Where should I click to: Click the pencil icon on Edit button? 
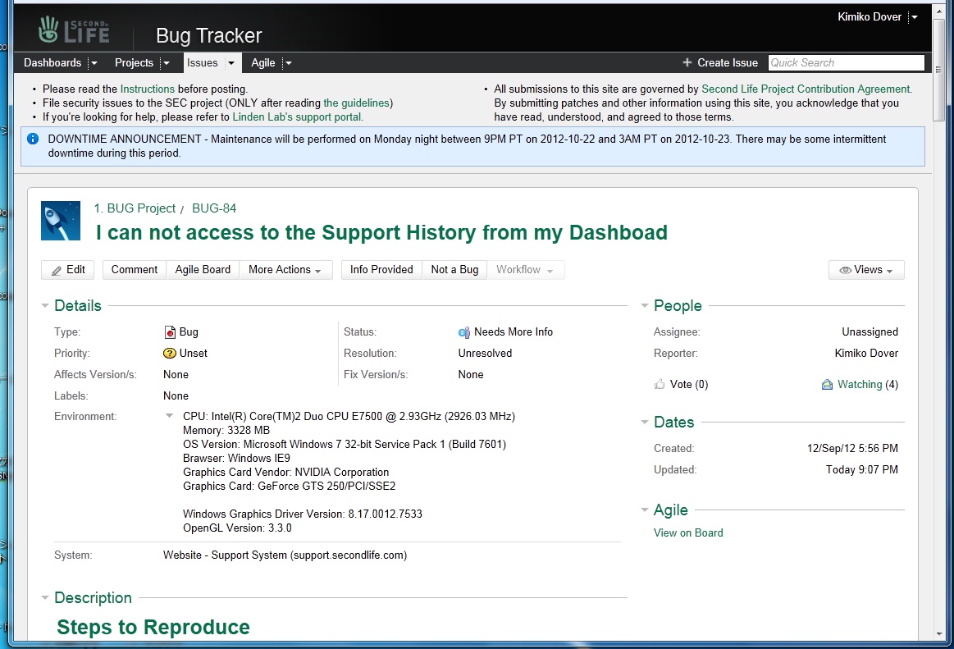(57, 270)
